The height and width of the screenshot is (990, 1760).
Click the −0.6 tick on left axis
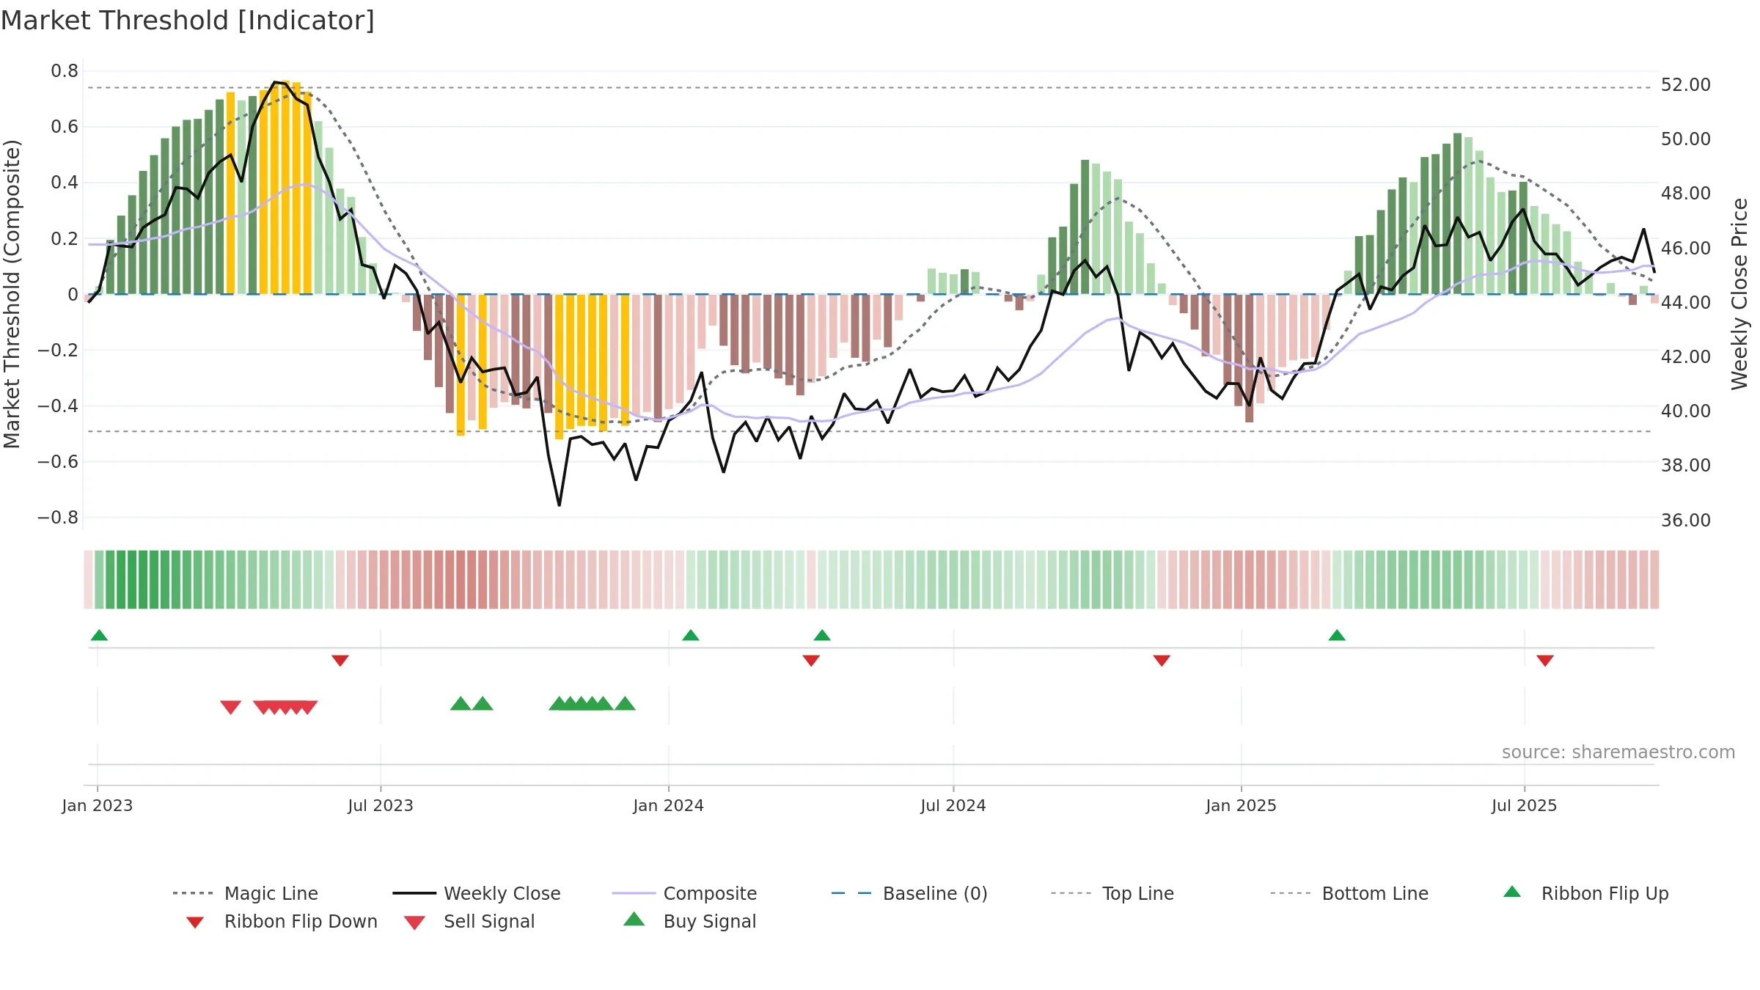(x=58, y=461)
